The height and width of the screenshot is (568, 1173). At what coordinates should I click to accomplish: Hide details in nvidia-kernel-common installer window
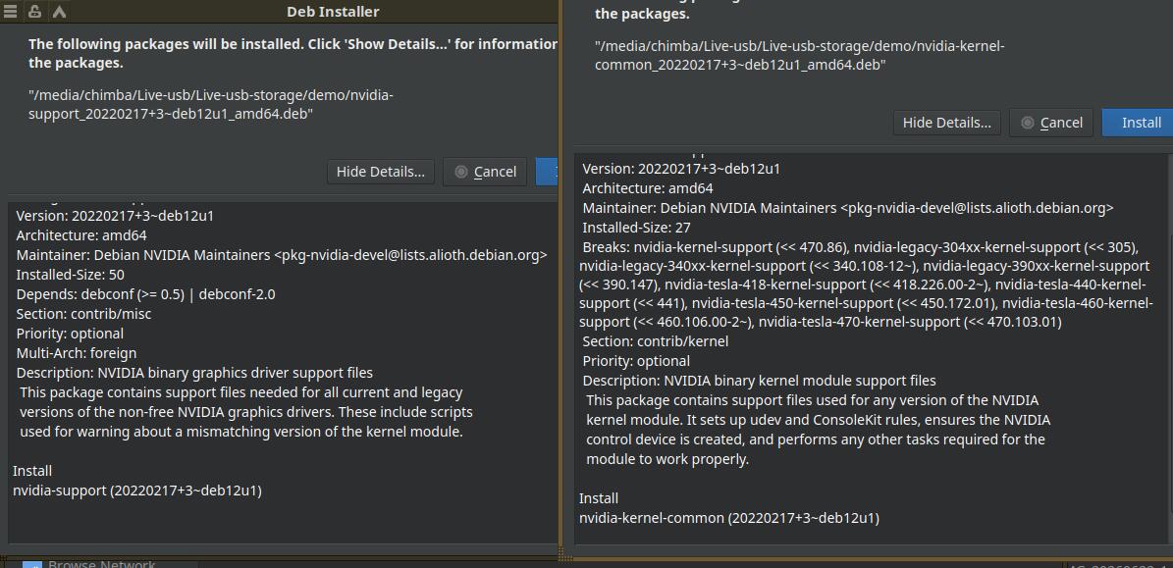click(x=946, y=123)
